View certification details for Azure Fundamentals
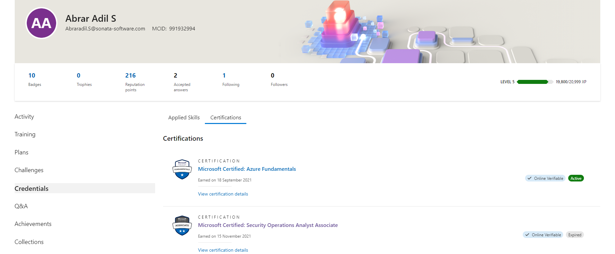This screenshot has width=615, height=254. point(223,194)
